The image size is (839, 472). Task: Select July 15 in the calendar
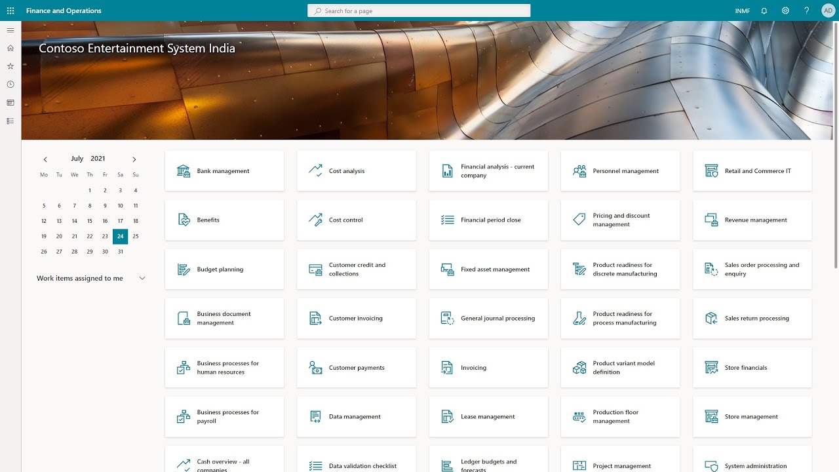click(90, 221)
